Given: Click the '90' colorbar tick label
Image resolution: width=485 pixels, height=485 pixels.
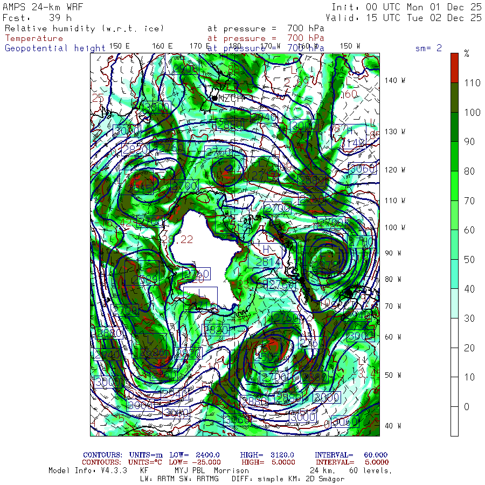Looking at the screenshot, I should point(469,142).
